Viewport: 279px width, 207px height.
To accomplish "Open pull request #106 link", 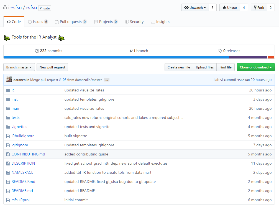I will pos(63,80).
